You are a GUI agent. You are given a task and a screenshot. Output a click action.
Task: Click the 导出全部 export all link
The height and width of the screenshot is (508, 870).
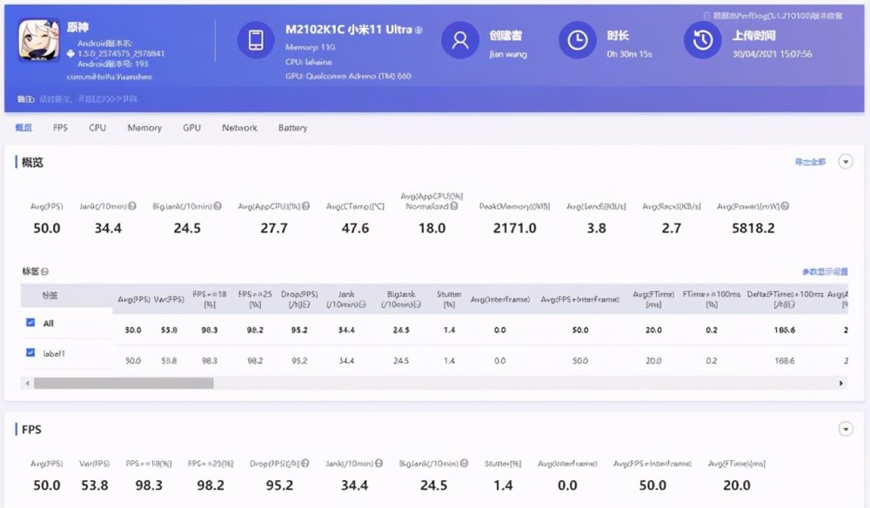coord(809,163)
